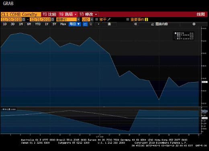Open 图表内容 chart contents button
This screenshot has width=209, height=151.
click(x=160, y=24)
